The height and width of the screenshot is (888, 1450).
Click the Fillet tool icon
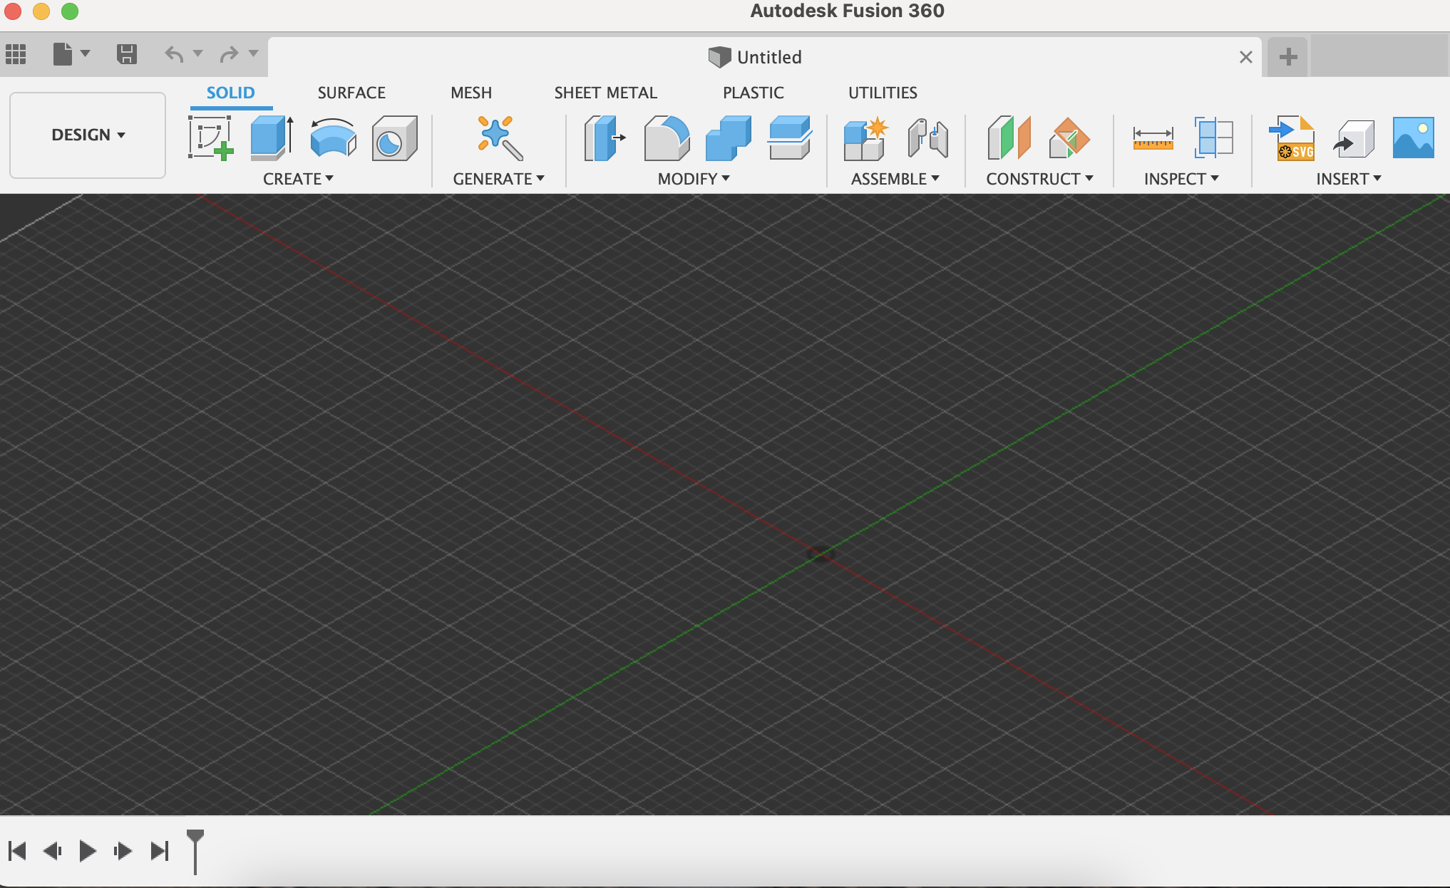[x=666, y=138]
